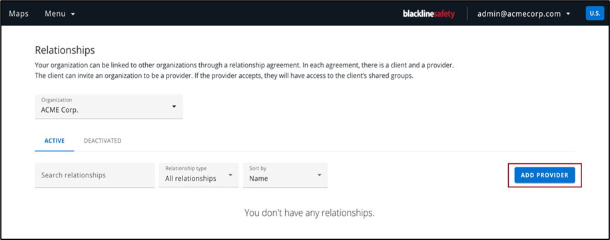Click the relationship agreement description text
The image size is (610, 240).
click(244, 71)
